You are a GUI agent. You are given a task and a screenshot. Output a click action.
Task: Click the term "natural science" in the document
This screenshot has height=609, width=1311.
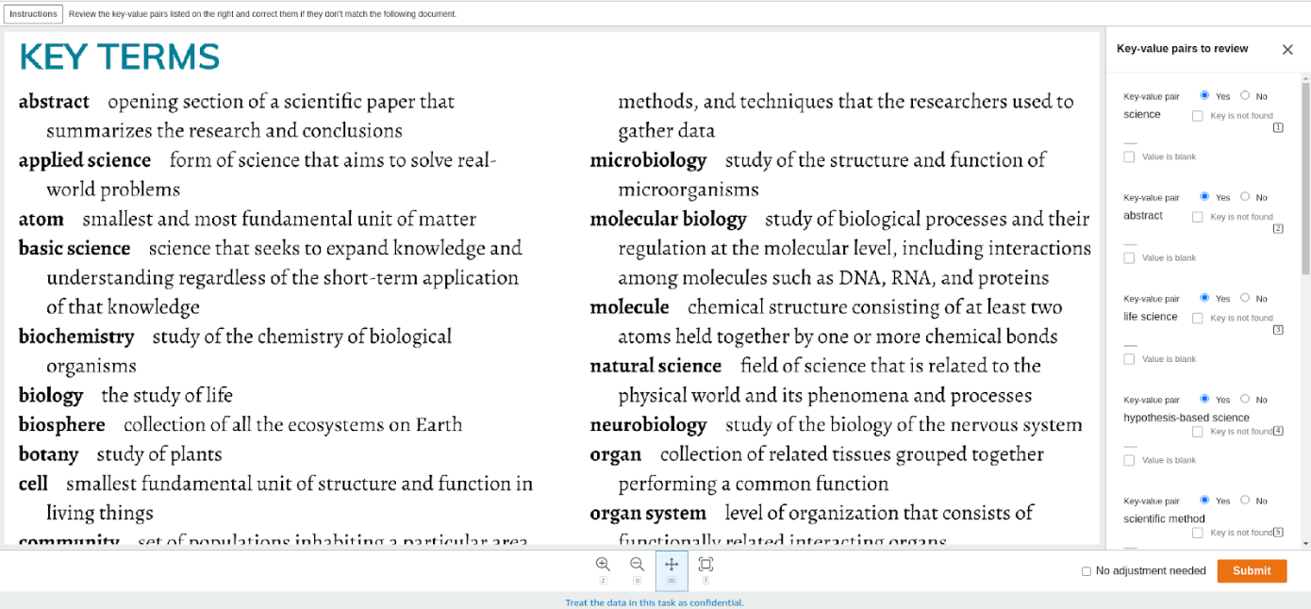[655, 366]
